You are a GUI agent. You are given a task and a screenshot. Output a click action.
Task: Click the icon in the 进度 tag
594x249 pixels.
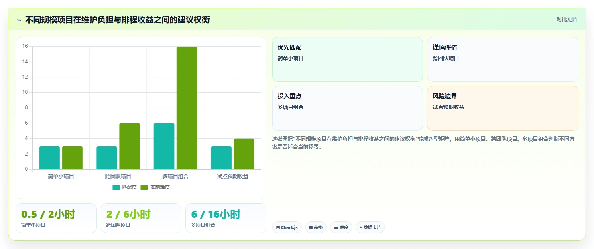click(336, 227)
